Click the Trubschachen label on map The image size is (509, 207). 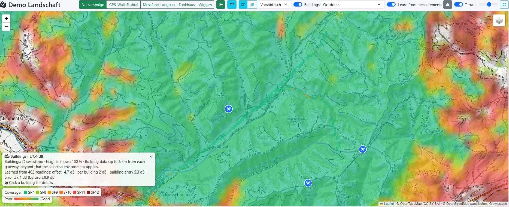(178, 194)
